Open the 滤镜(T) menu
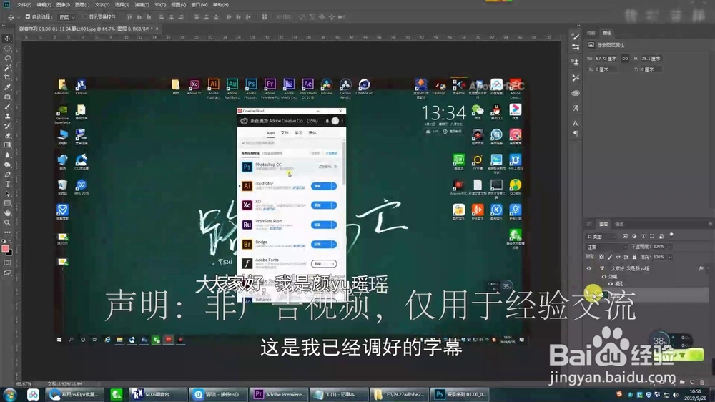 click(142, 4)
